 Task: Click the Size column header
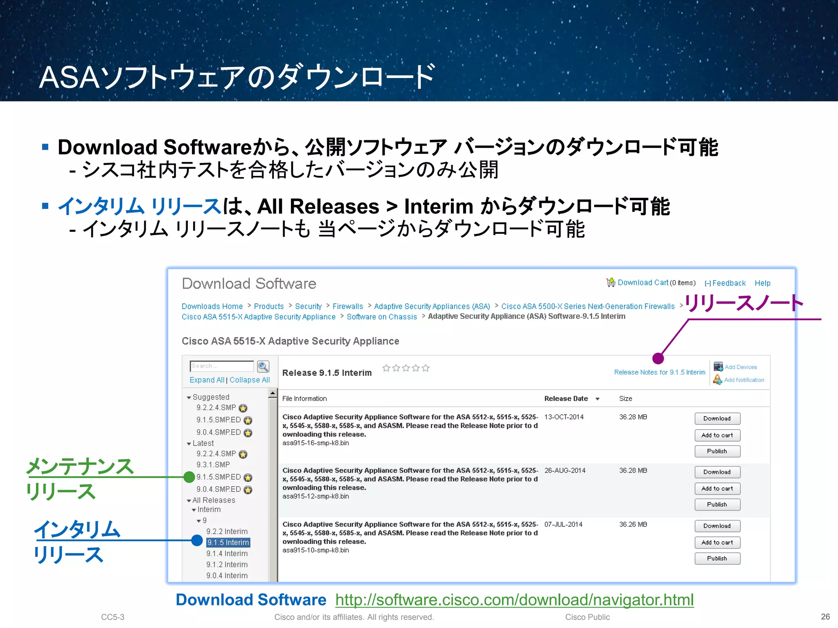click(x=625, y=399)
